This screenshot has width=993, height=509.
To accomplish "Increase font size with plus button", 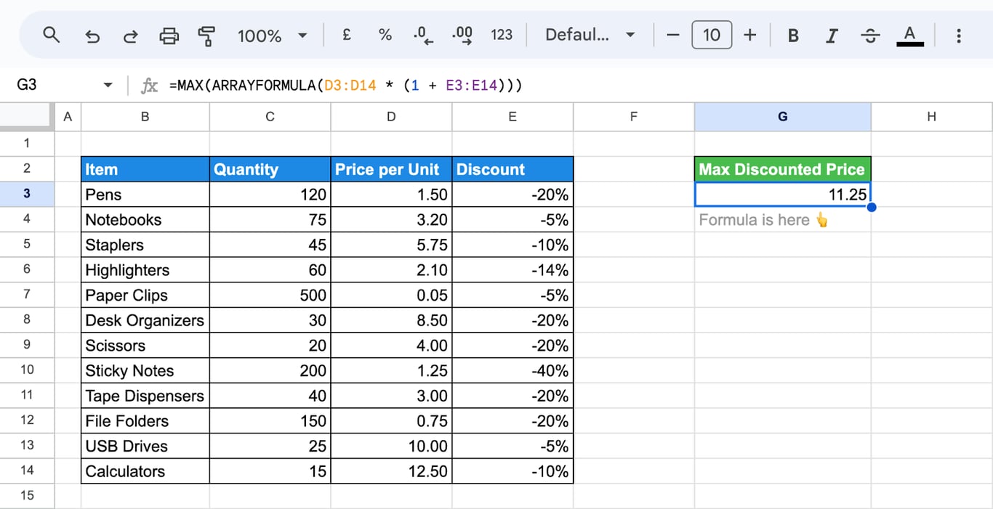I will pyautogui.click(x=750, y=34).
